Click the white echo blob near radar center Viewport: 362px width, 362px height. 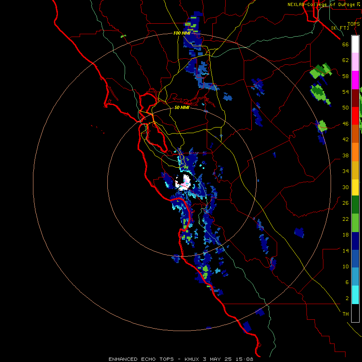(x=183, y=183)
